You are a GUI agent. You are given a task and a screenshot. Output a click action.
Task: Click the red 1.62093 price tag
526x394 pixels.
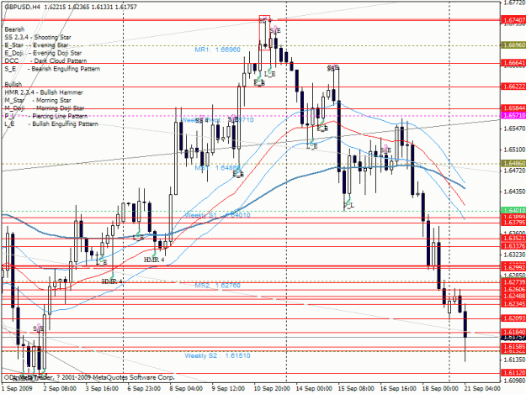[513, 318]
